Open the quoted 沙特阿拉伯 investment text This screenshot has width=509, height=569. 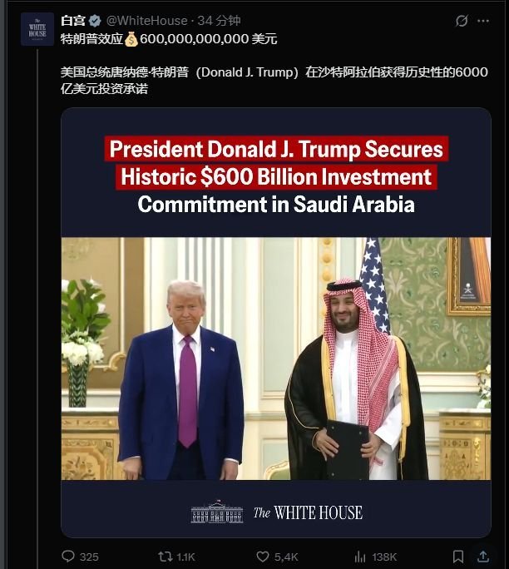[x=274, y=80]
